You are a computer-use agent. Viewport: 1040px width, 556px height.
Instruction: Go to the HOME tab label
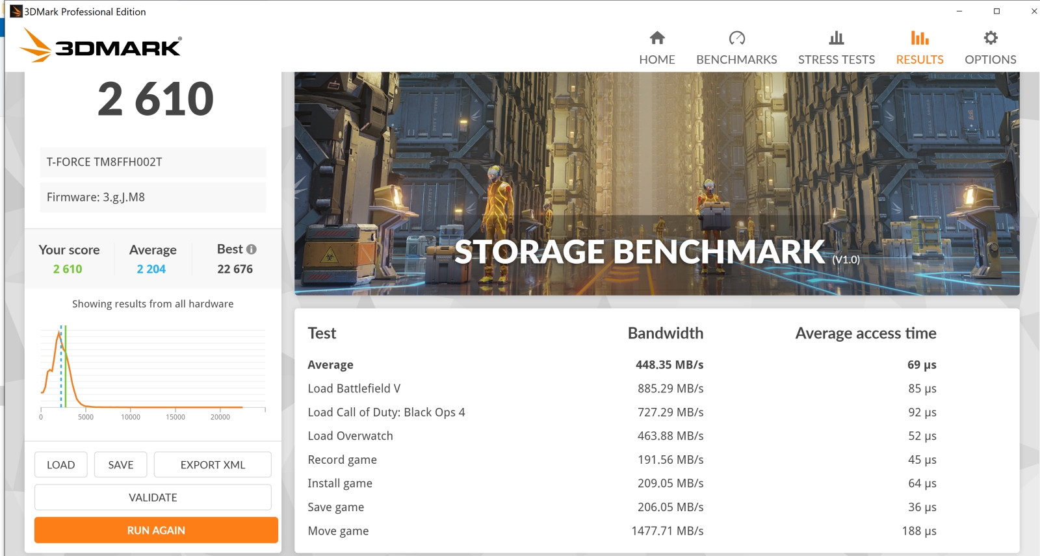coord(657,59)
